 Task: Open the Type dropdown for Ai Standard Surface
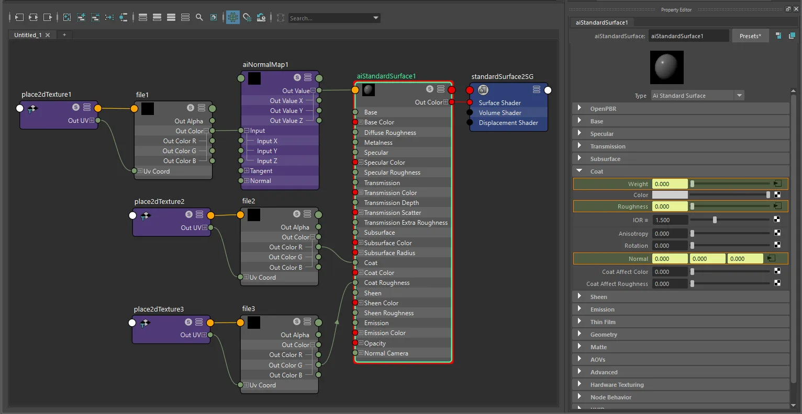click(x=697, y=96)
